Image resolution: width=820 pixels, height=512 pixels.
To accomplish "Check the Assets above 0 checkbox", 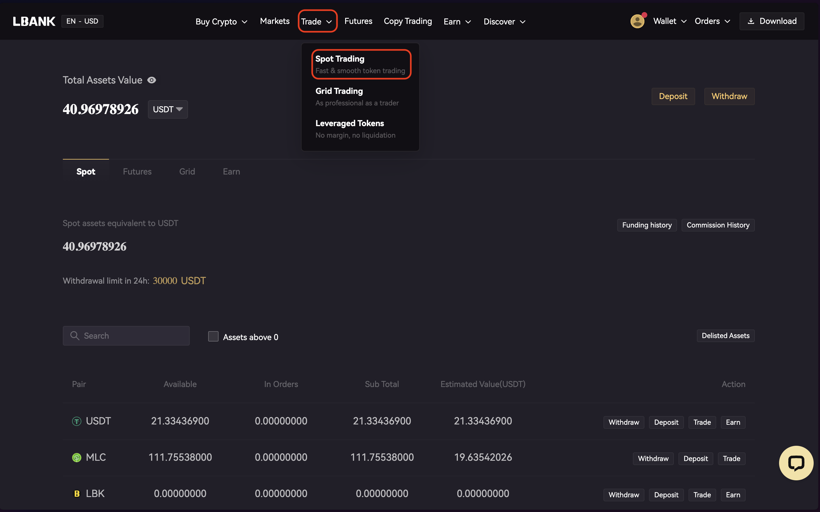I will [213, 336].
